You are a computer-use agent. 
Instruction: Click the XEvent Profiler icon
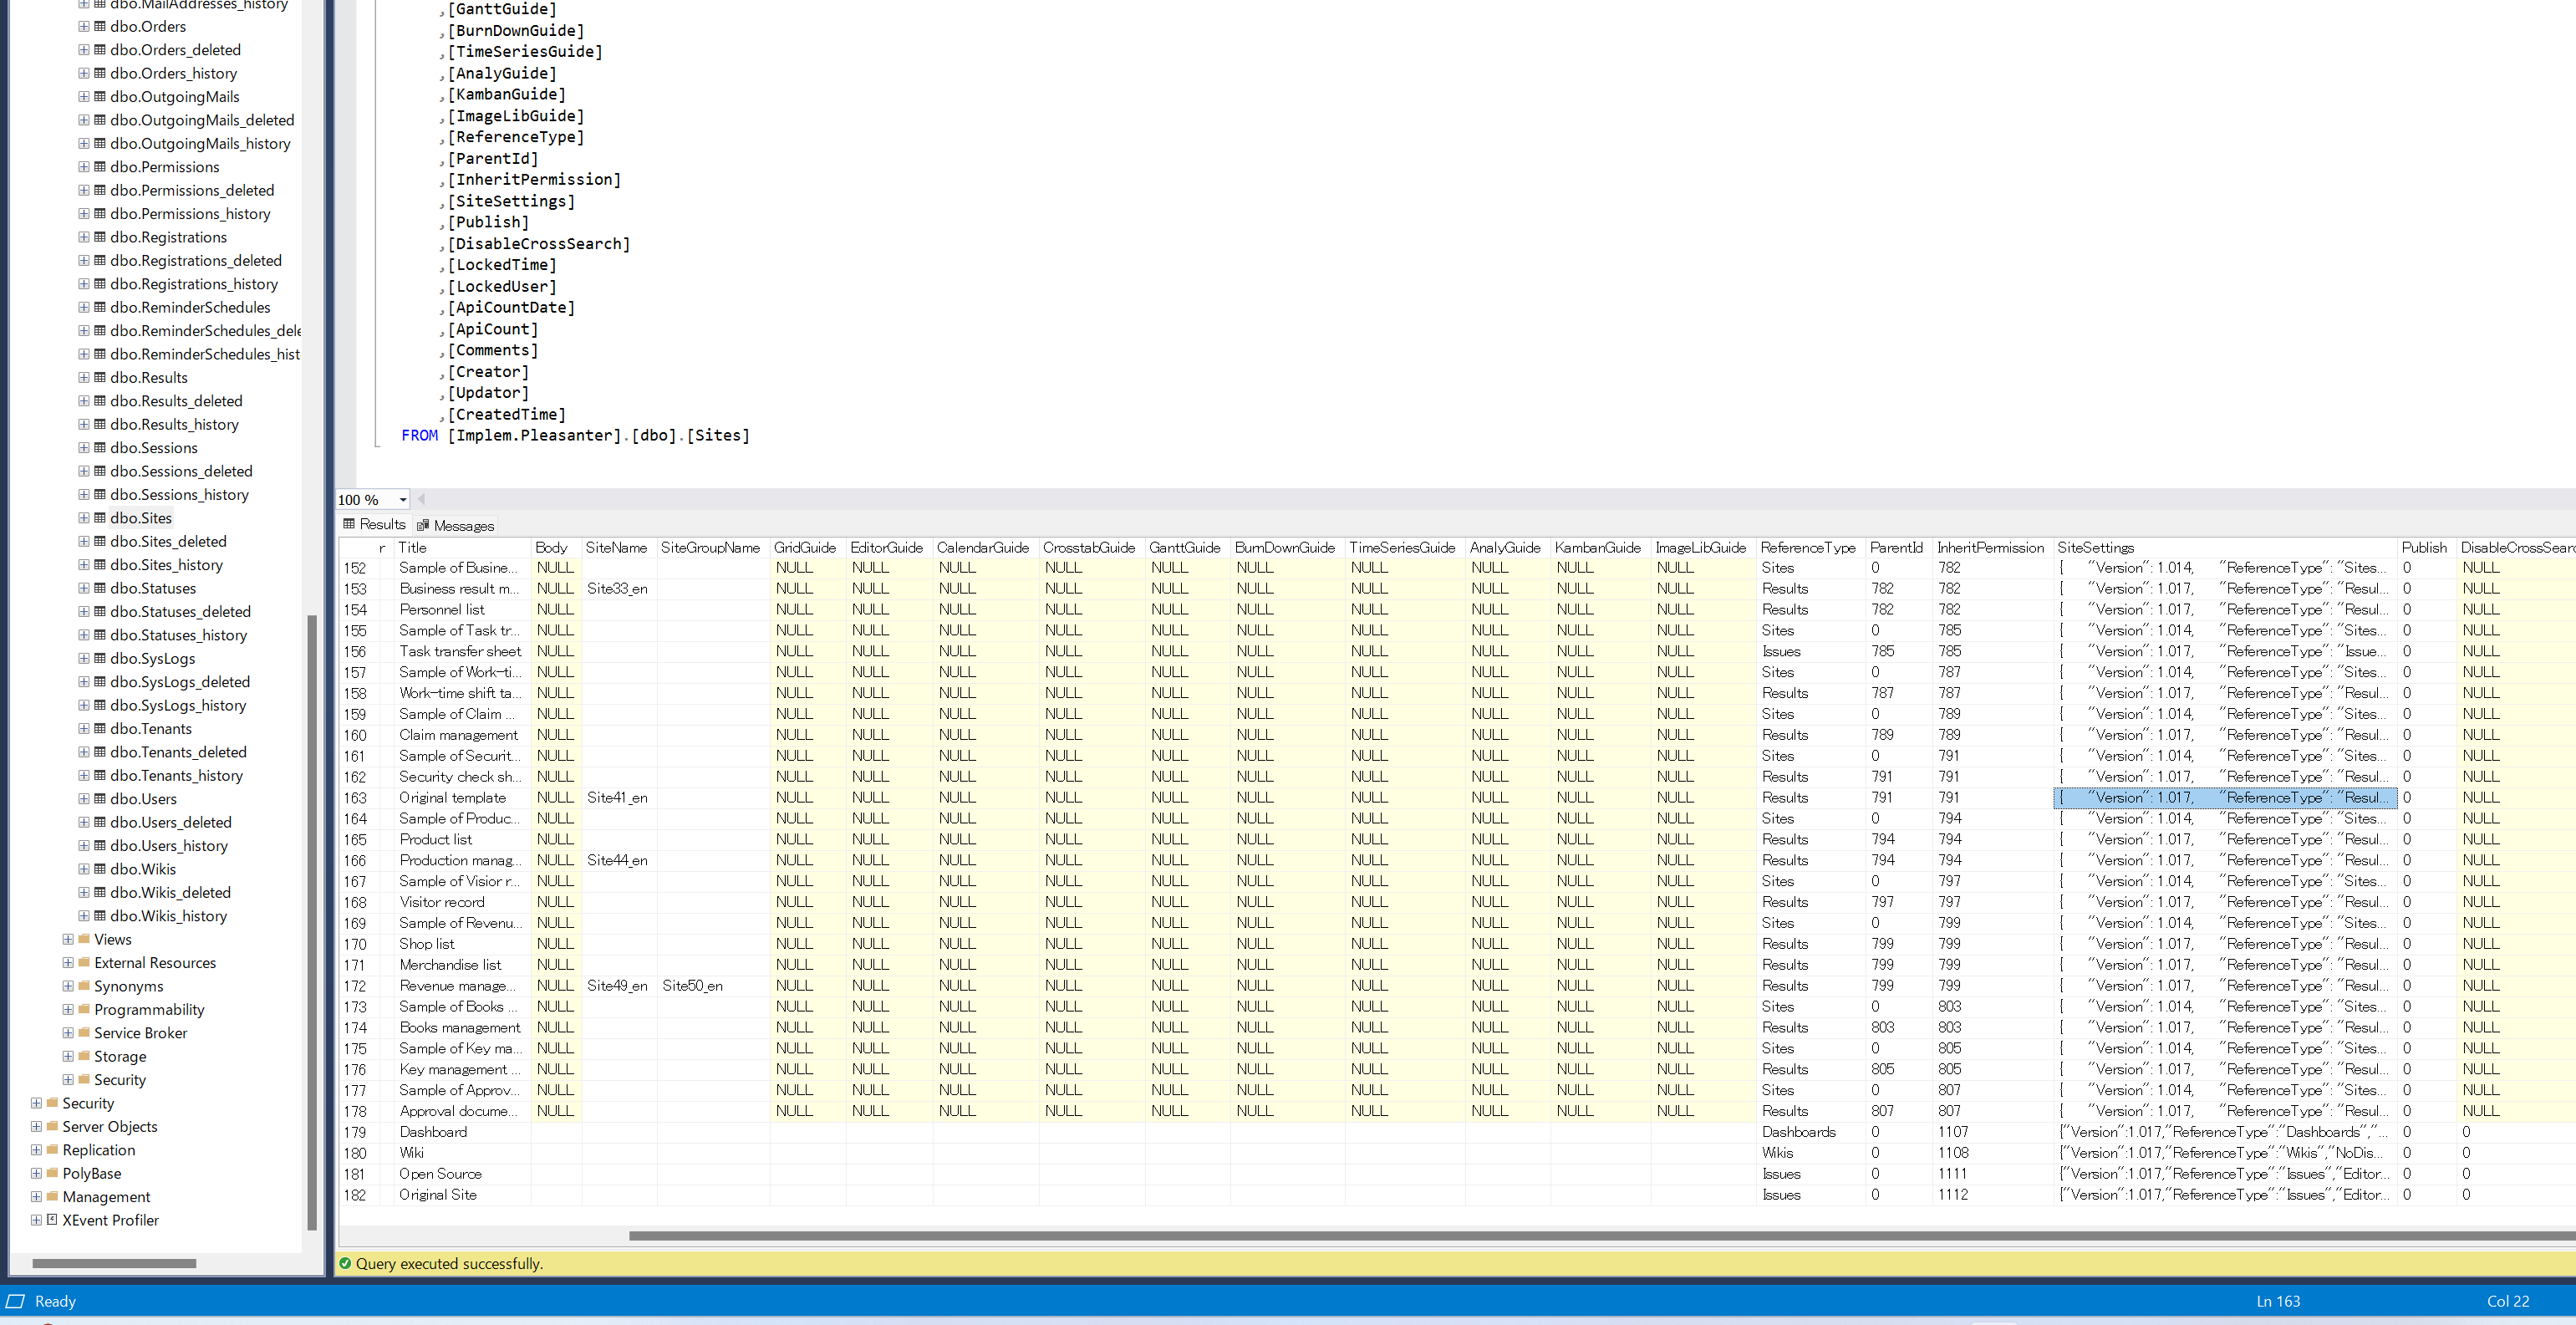pos(52,1220)
